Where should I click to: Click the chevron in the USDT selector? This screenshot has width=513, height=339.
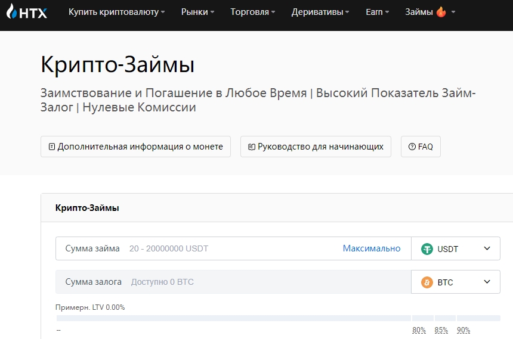487,248
